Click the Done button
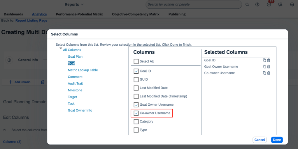Image resolution: width=298 pixels, height=149 pixels. click(x=277, y=140)
